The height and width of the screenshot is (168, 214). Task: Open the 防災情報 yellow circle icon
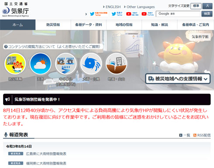[x=15, y=64]
